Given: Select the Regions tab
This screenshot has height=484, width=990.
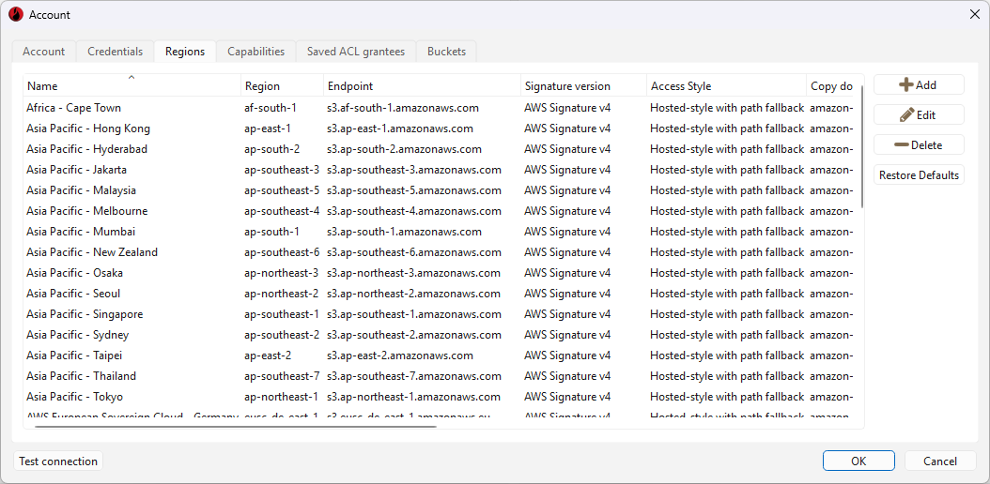Looking at the screenshot, I should click(x=185, y=52).
